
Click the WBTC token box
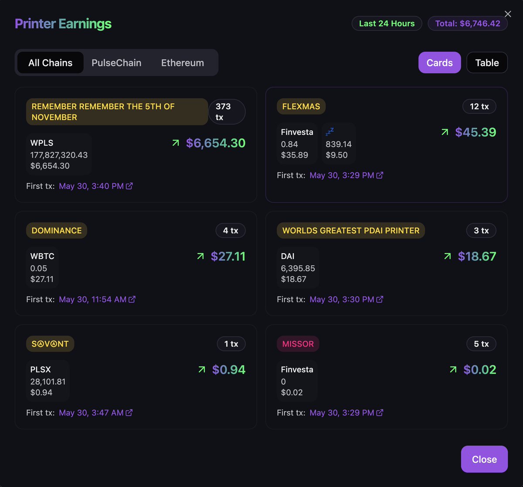click(42, 267)
